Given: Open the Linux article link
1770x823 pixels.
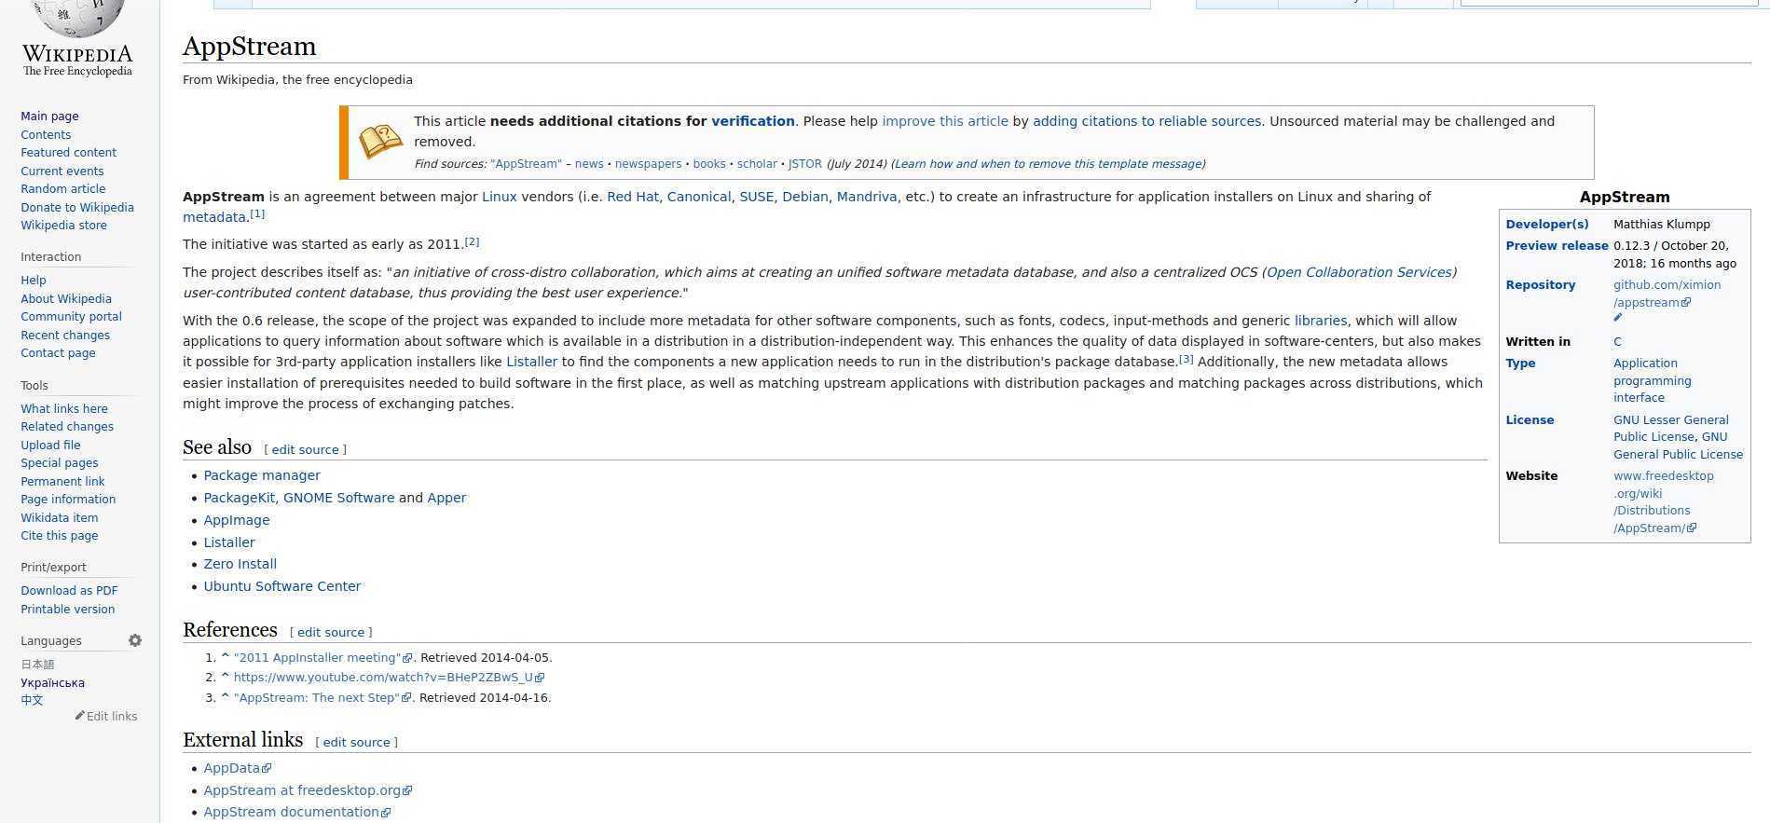Looking at the screenshot, I should (x=499, y=197).
